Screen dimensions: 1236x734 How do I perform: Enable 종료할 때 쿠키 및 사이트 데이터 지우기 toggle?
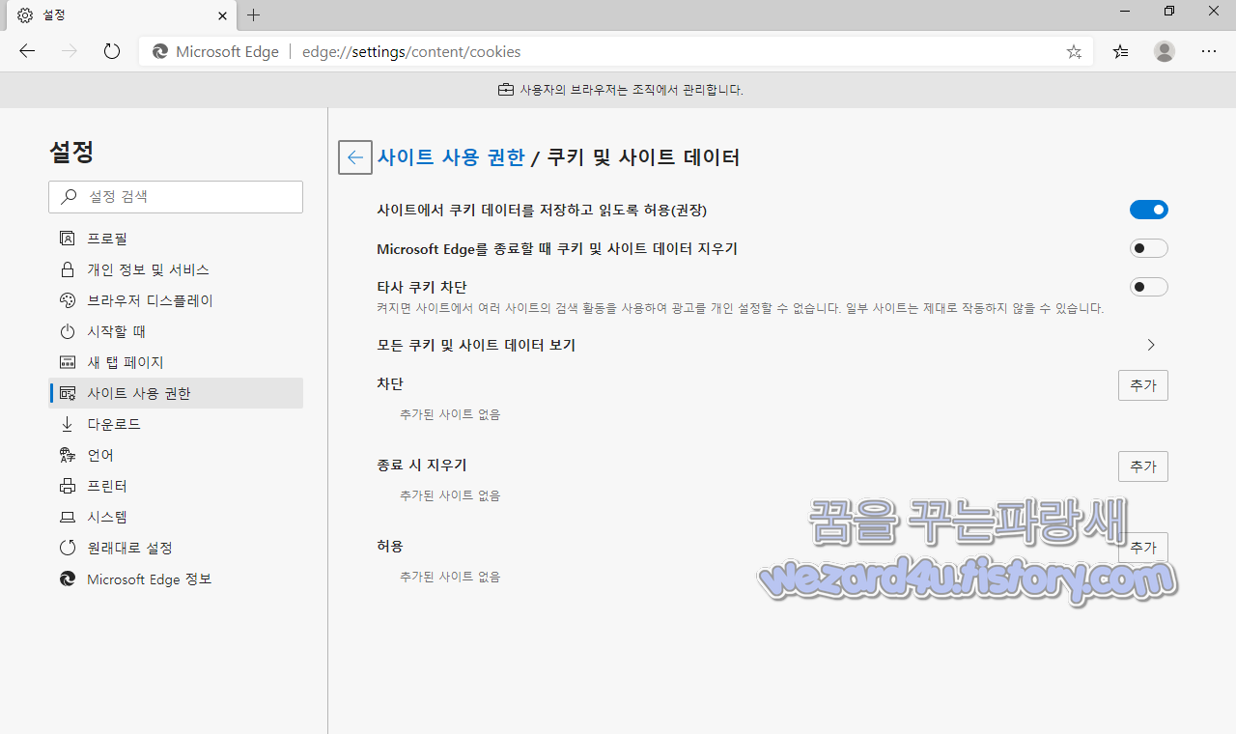point(1149,248)
